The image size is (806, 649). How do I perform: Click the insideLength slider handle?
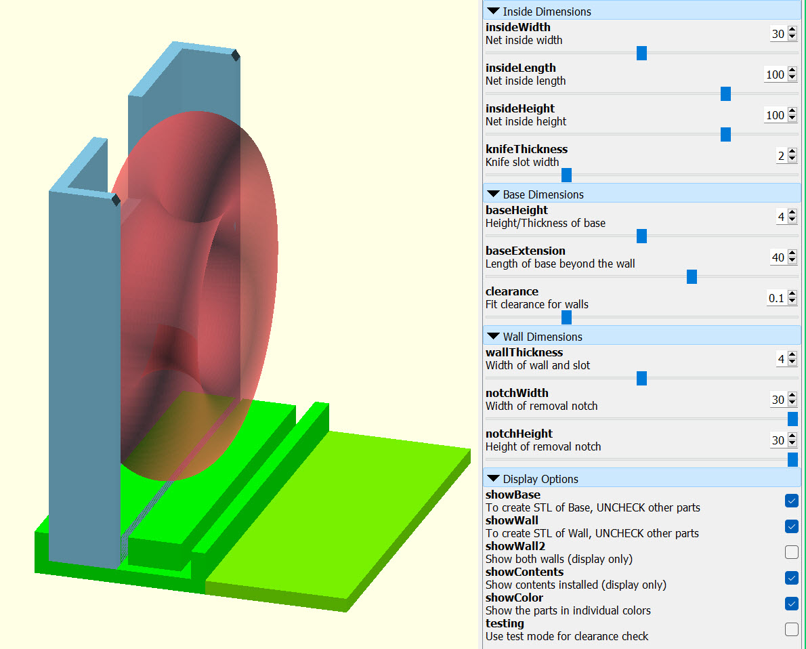click(x=725, y=93)
